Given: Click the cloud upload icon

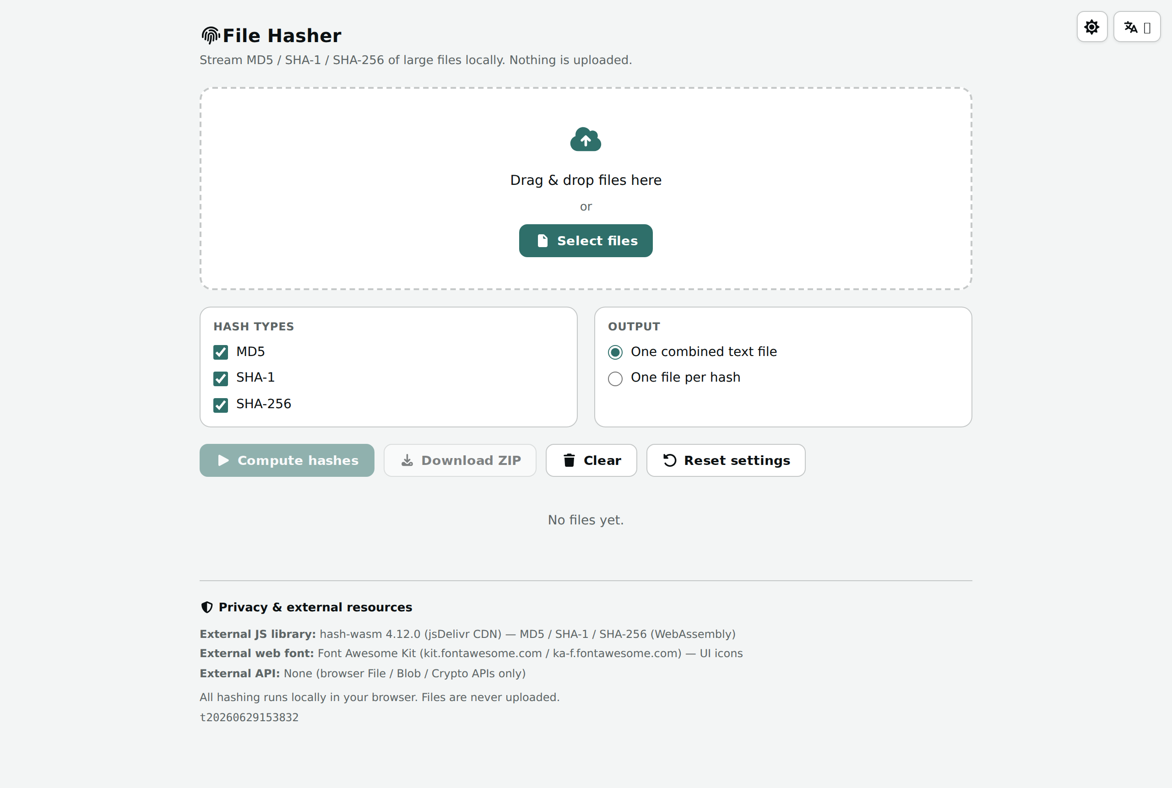Looking at the screenshot, I should click(586, 139).
